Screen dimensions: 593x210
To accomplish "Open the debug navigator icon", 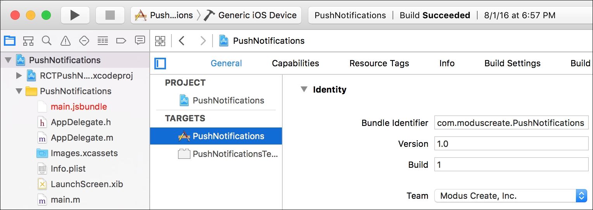I will [102, 40].
